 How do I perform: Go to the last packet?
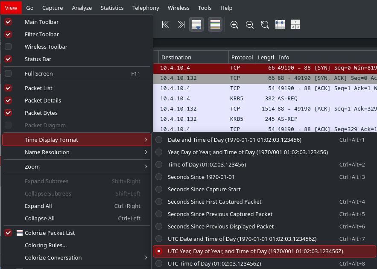(x=181, y=24)
